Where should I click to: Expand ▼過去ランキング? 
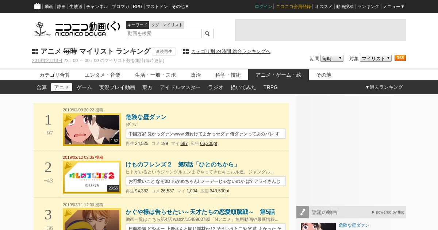(384, 87)
